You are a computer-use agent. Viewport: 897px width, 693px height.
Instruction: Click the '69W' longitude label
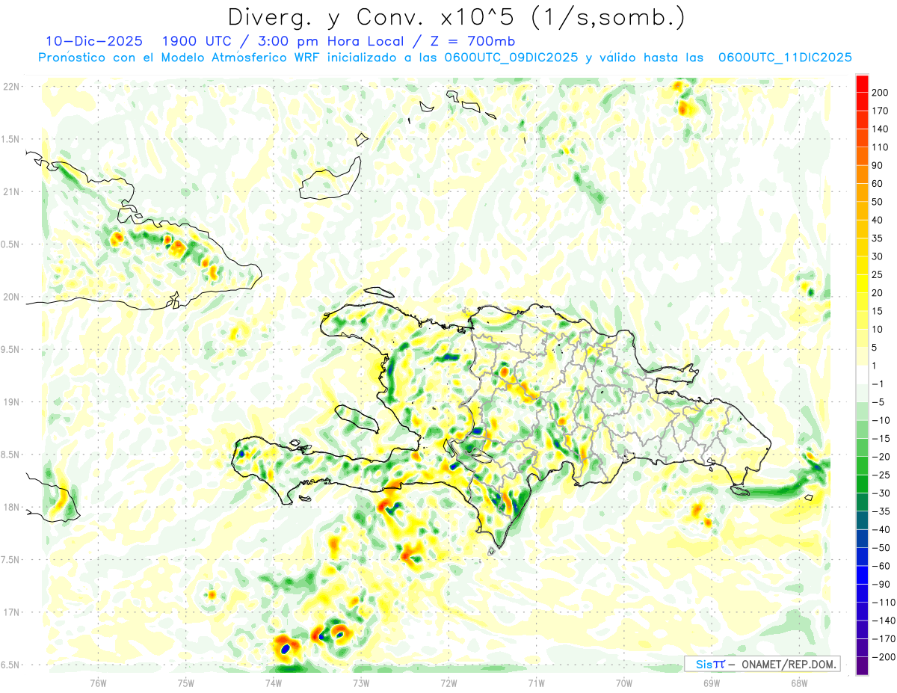[711, 683]
